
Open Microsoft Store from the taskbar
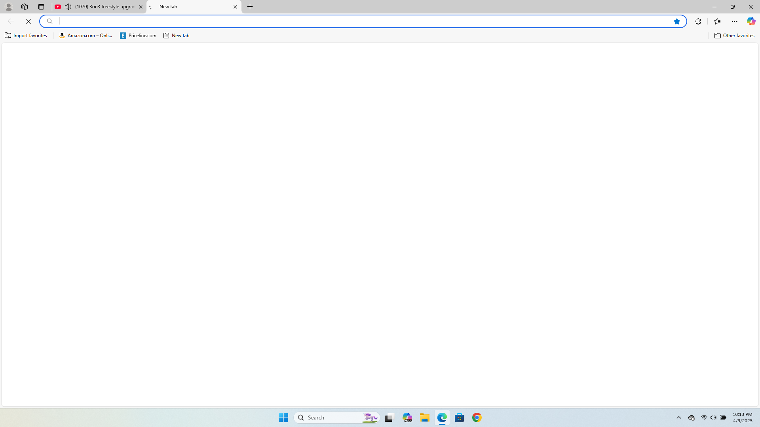pyautogui.click(x=460, y=418)
